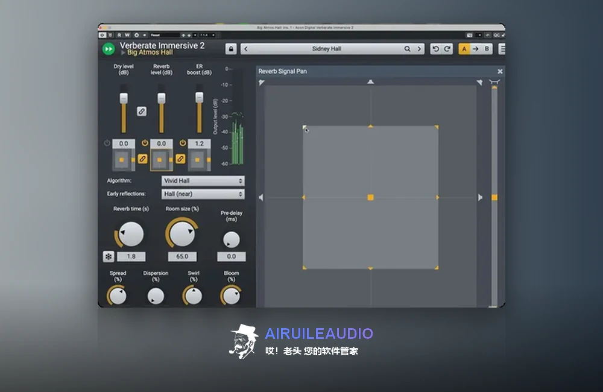Toggle Reverb level power button
This screenshot has height=392, width=603.
coord(145,143)
